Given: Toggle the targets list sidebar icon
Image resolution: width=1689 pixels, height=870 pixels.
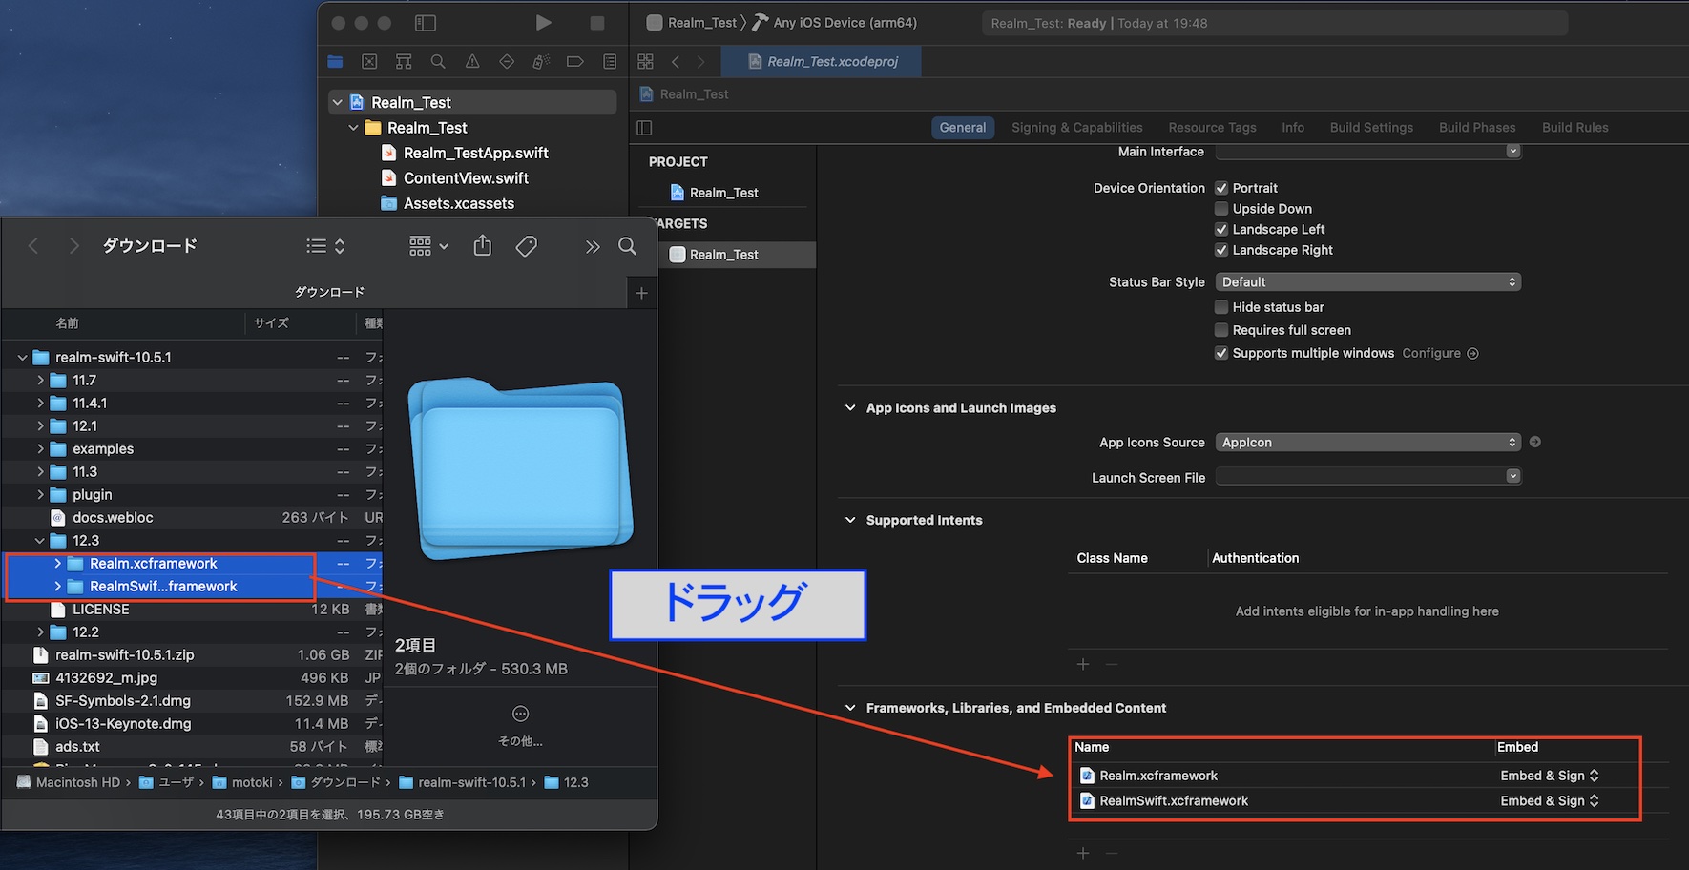Looking at the screenshot, I should 644,128.
